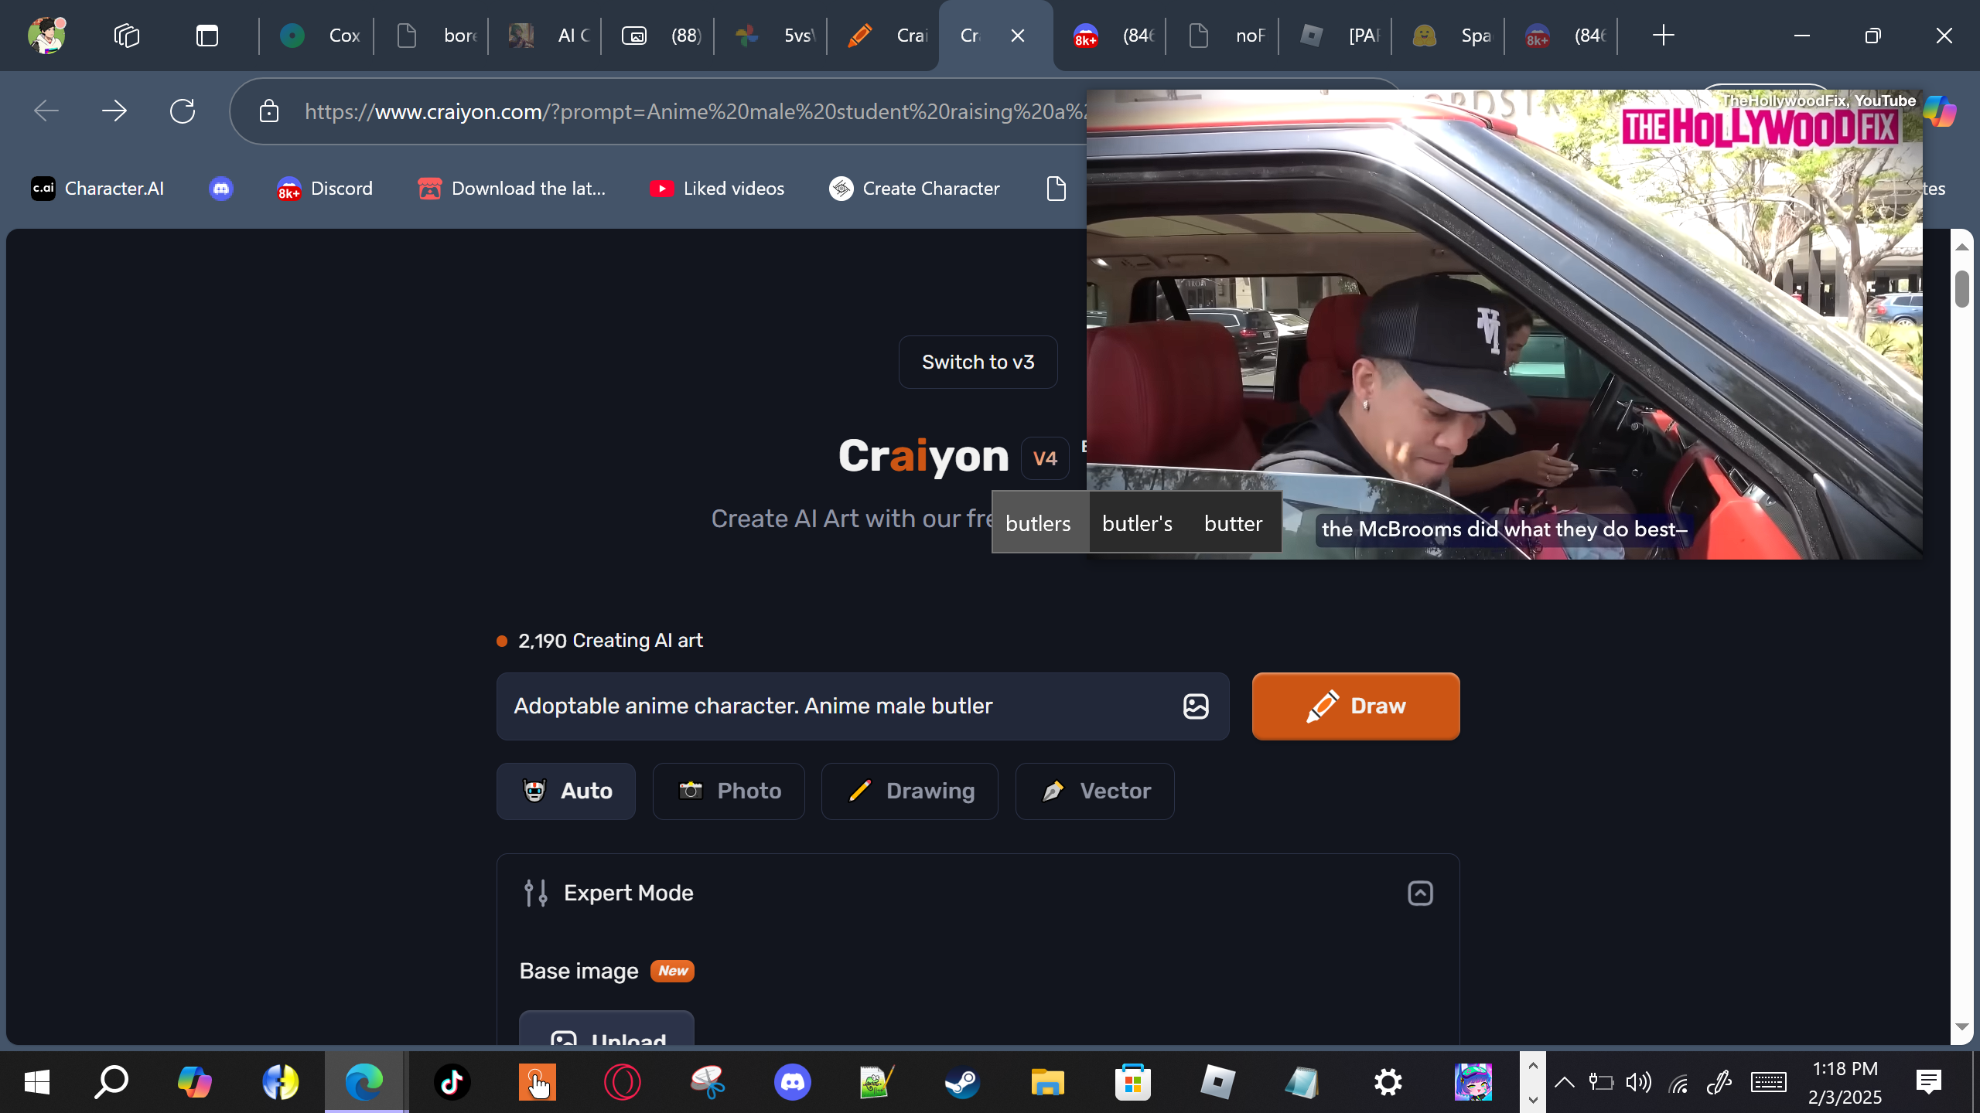Open Discord app from the taskbar
Screen dimensions: 1980x1113
click(792, 1082)
